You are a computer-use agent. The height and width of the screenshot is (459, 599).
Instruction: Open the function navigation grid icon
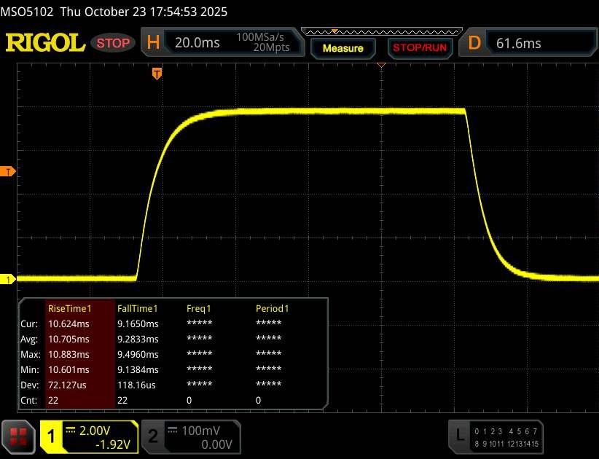click(20, 436)
